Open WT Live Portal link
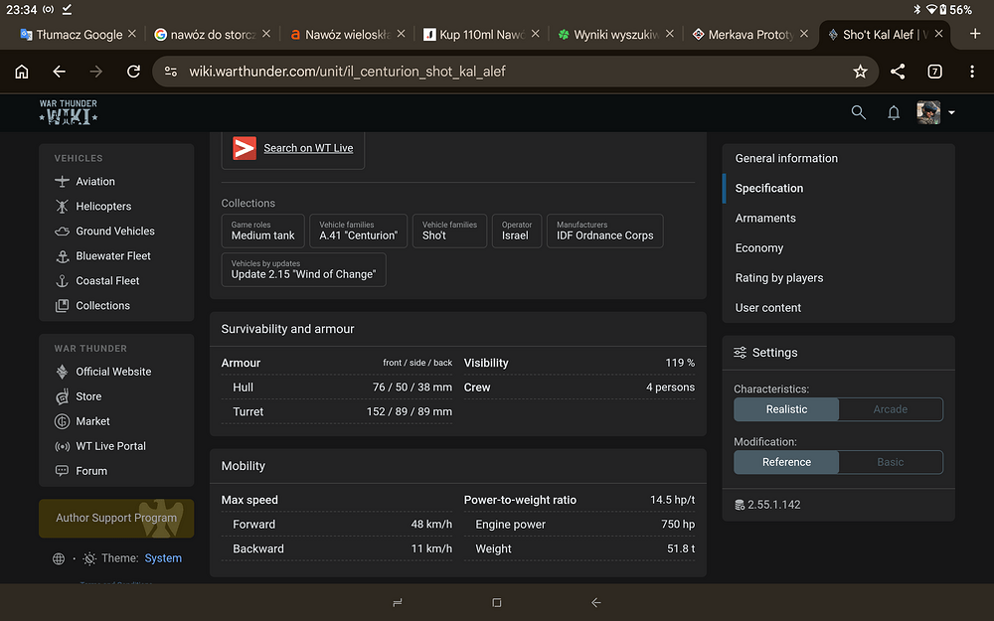 (100, 446)
